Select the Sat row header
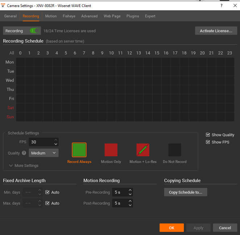 click(11, 108)
